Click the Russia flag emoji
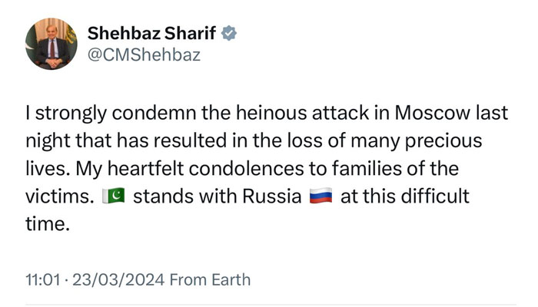538x307 pixels. tap(318, 196)
